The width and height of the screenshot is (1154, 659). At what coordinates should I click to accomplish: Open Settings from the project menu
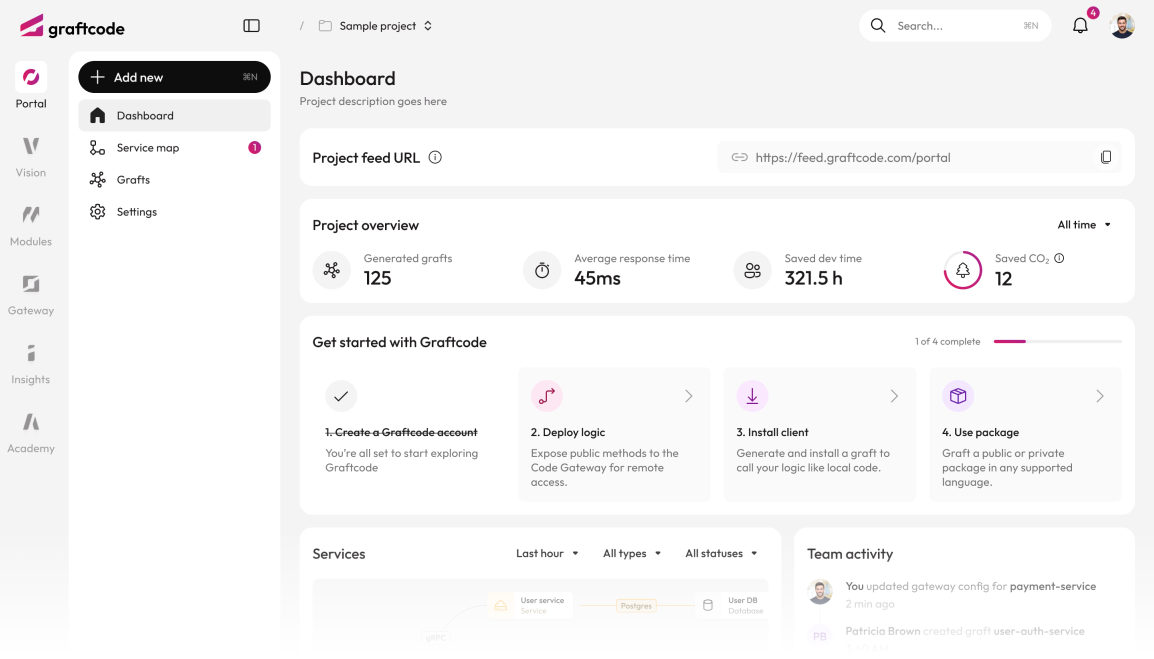click(x=136, y=211)
